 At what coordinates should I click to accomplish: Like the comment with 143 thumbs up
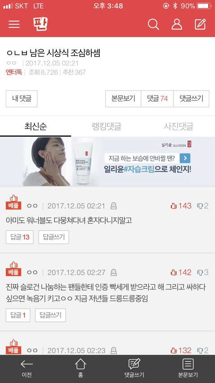click(181, 206)
